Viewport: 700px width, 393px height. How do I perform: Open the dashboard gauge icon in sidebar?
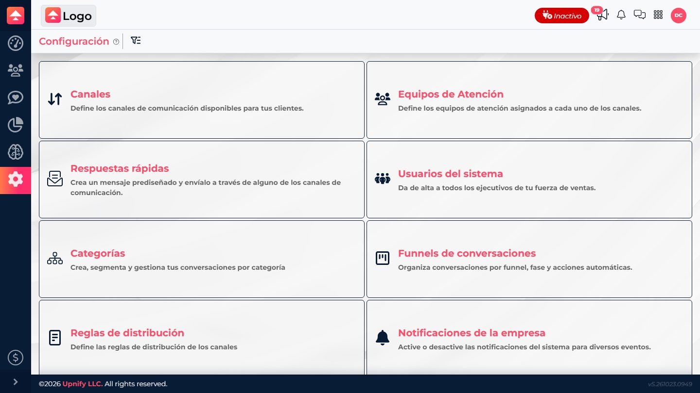16,43
